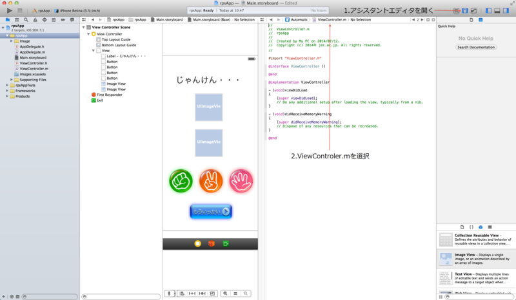Image resolution: width=516 pixels, height=300 pixels.
Task: Choose the iPhone Retina (3.5-inch) destination
Action: coord(77,11)
